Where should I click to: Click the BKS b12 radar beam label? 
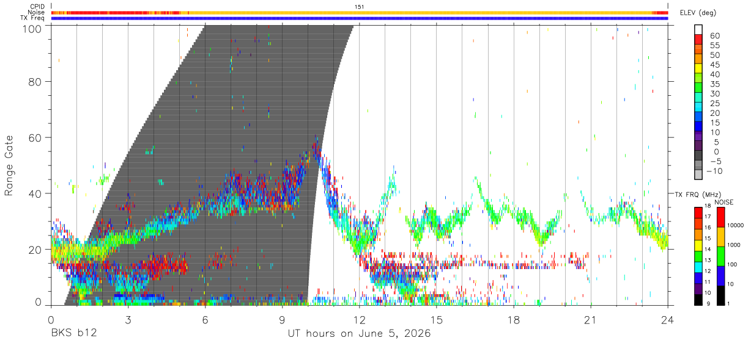(73, 334)
